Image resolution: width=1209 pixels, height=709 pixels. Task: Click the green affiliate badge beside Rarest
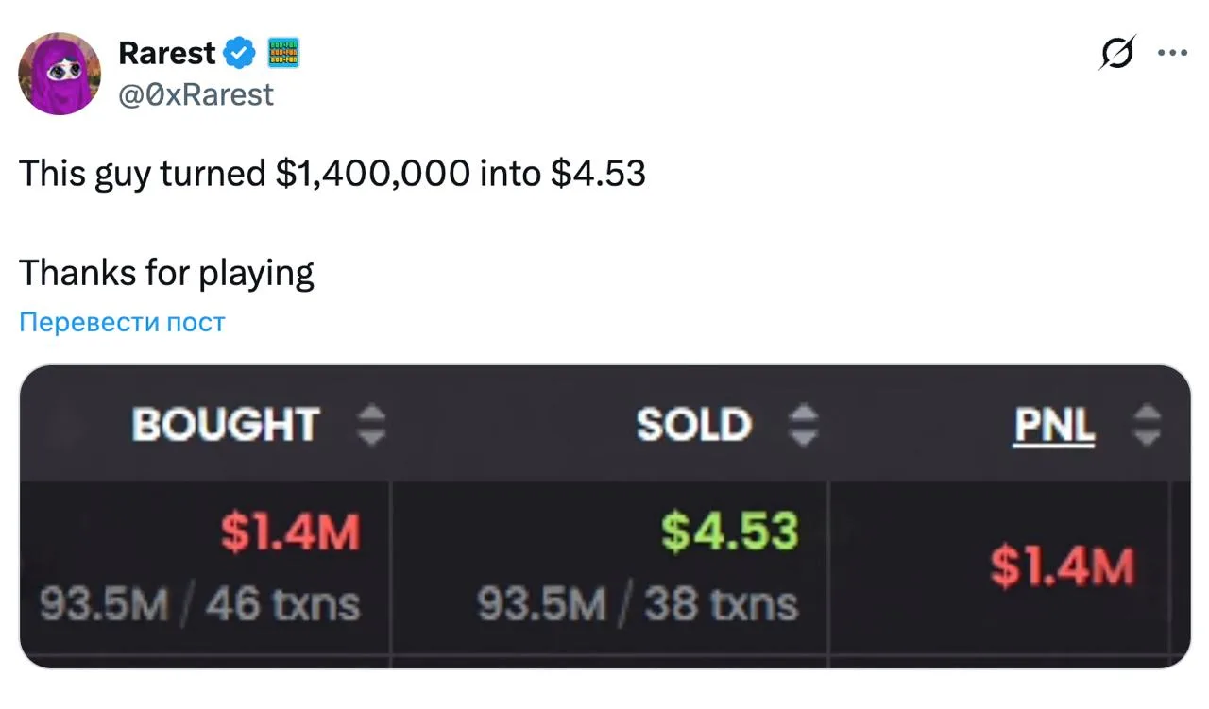click(x=284, y=53)
